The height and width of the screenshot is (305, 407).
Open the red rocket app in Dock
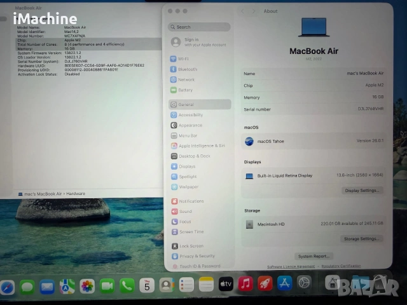265,283
